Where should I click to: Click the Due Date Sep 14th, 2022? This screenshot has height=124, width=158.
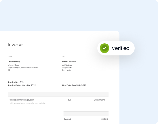[74, 85]
